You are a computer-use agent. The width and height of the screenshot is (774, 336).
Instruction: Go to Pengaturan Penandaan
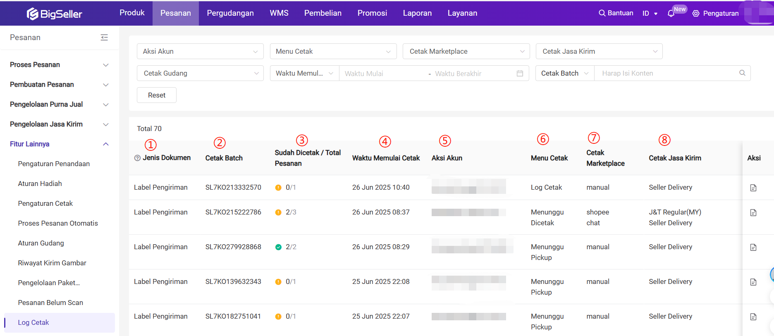pyautogui.click(x=54, y=164)
